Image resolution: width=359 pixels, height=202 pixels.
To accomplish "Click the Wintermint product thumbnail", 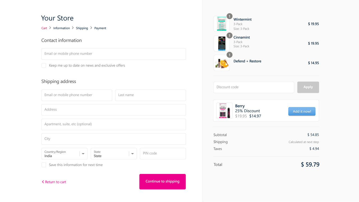I will click(x=222, y=24).
